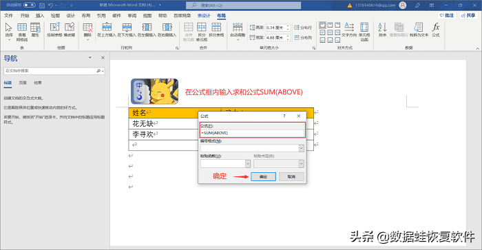Image resolution: width=482 pixels, height=250 pixels.
Task: Toggle 查看网格线 (View Gridlines)
Action: pyautogui.click(x=22, y=32)
